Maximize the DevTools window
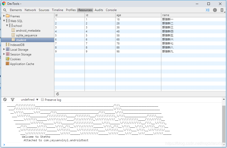The width and height of the screenshot is (227, 148). 209,4
